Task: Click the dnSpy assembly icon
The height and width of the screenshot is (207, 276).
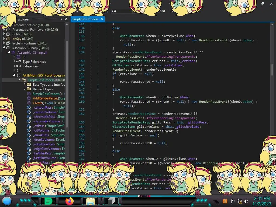Action: tap(8, 39)
